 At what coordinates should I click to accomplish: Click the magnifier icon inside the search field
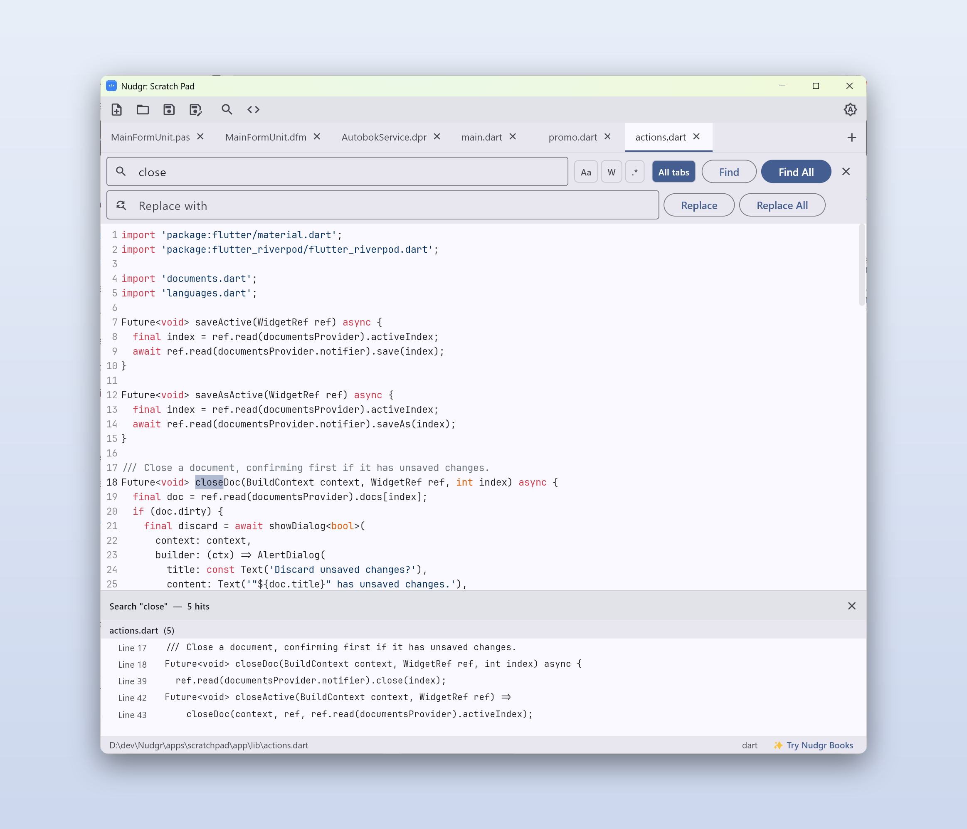coord(121,171)
